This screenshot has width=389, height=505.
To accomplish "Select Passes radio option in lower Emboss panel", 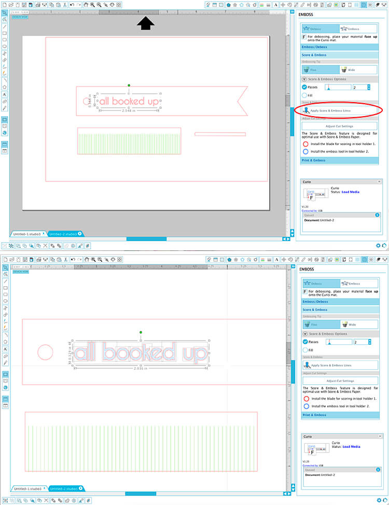I will 305,342.
